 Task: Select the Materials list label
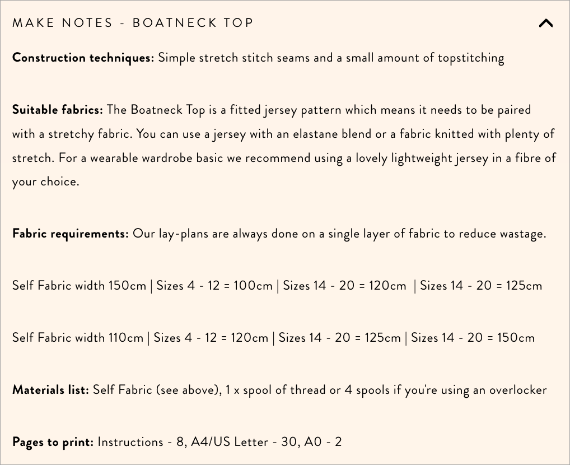[x=49, y=389]
